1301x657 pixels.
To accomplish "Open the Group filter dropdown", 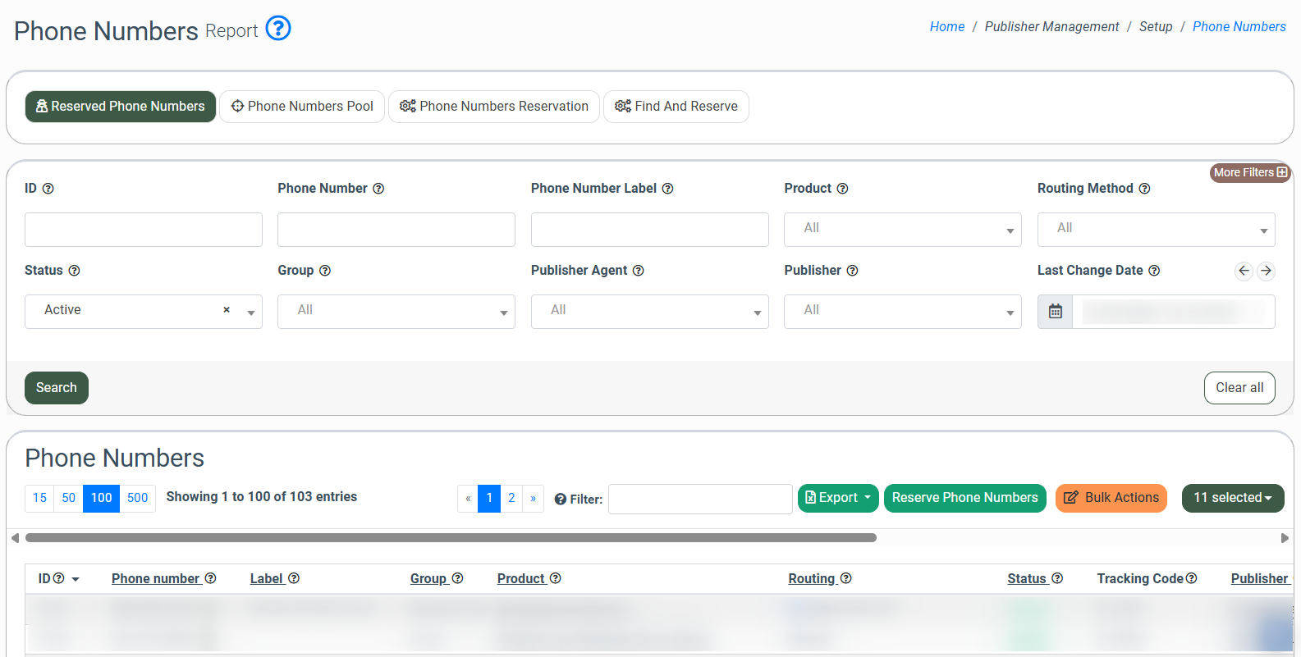I will [396, 312].
